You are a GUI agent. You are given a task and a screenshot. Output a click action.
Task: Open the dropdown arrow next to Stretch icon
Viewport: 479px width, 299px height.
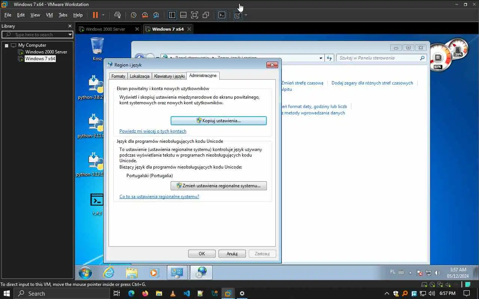coord(246,15)
